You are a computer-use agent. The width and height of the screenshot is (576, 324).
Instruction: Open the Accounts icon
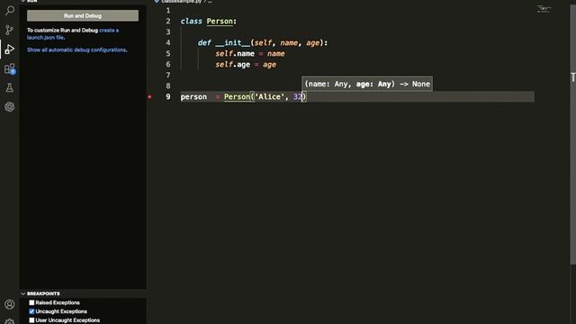click(x=10, y=304)
